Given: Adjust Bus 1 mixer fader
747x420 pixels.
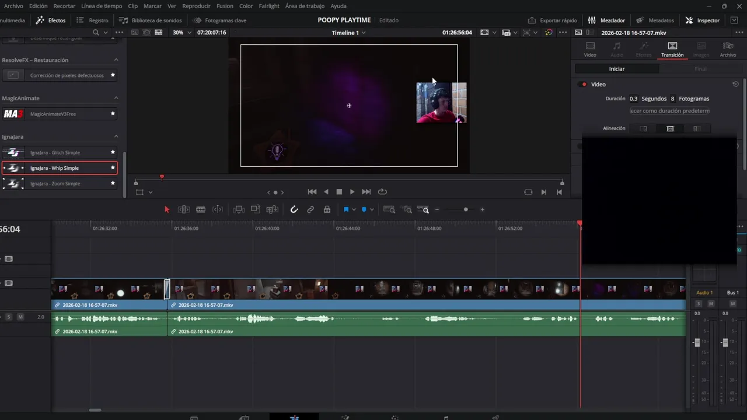Looking at the screenshot, I should click(725, 342).
